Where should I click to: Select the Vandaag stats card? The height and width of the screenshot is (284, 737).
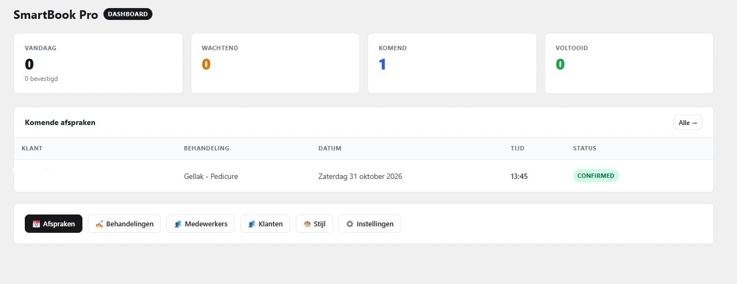pos(98,63)
